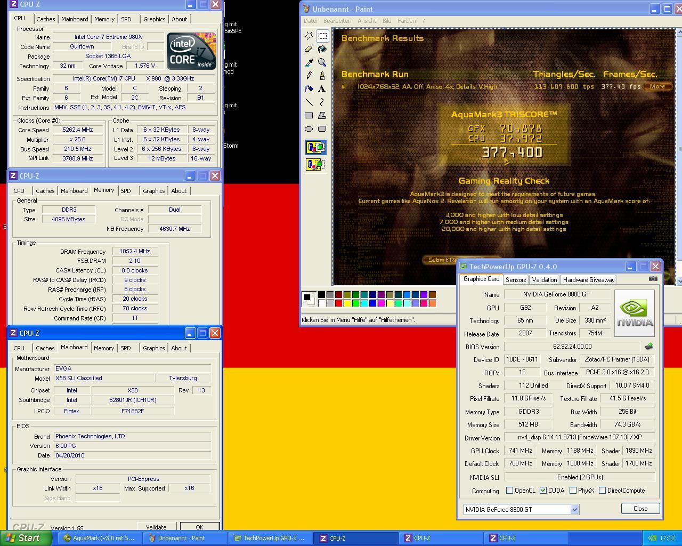
Task: Open the Farben menu in Paint
Action: click(x=407, y=21)
